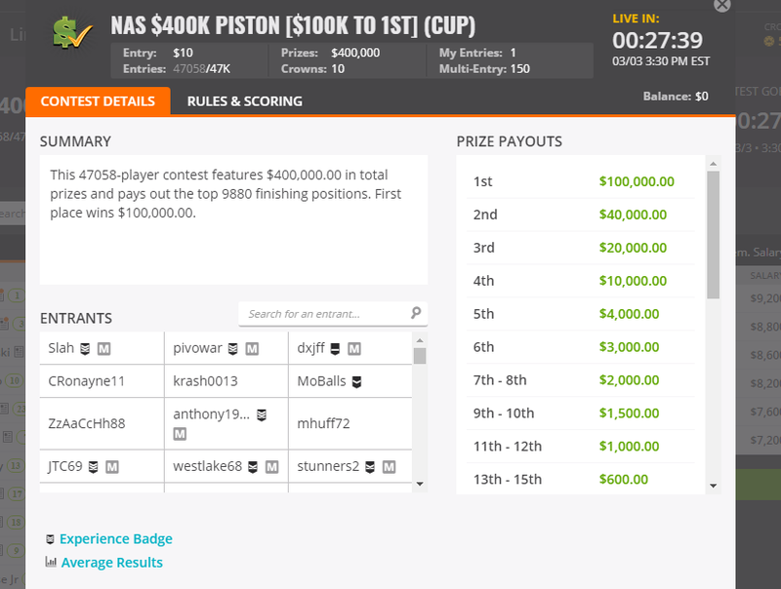Click the bar chart icon beside Average Results

(51, 562)
